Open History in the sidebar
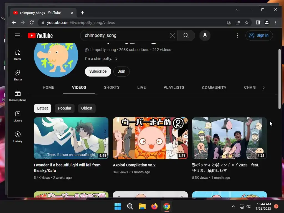 [18, 137]
